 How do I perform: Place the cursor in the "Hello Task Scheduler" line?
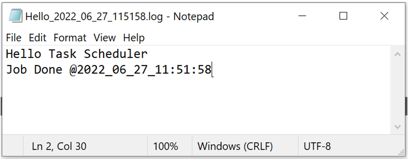77,54
